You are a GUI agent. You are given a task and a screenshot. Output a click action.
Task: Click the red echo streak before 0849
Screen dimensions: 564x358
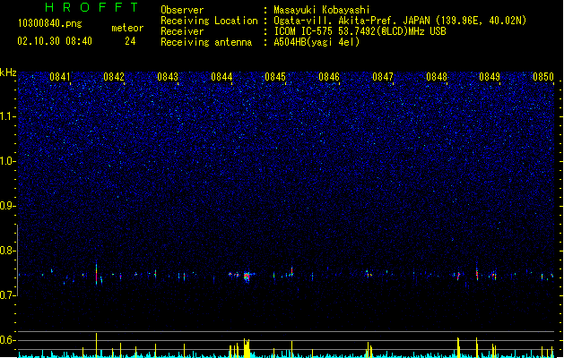[477, 275]
